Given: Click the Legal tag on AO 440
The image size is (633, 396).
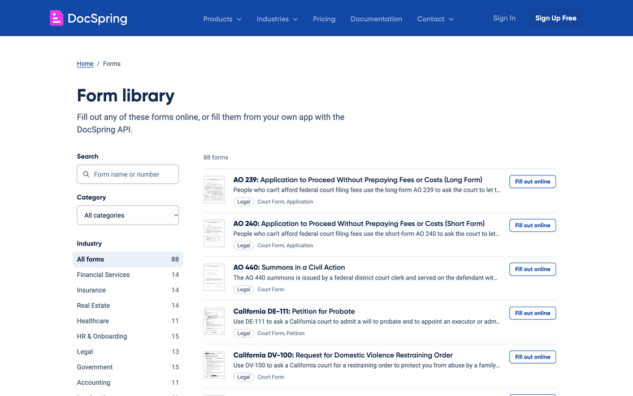Looking at the screenshot, I should tap(244, 289).
